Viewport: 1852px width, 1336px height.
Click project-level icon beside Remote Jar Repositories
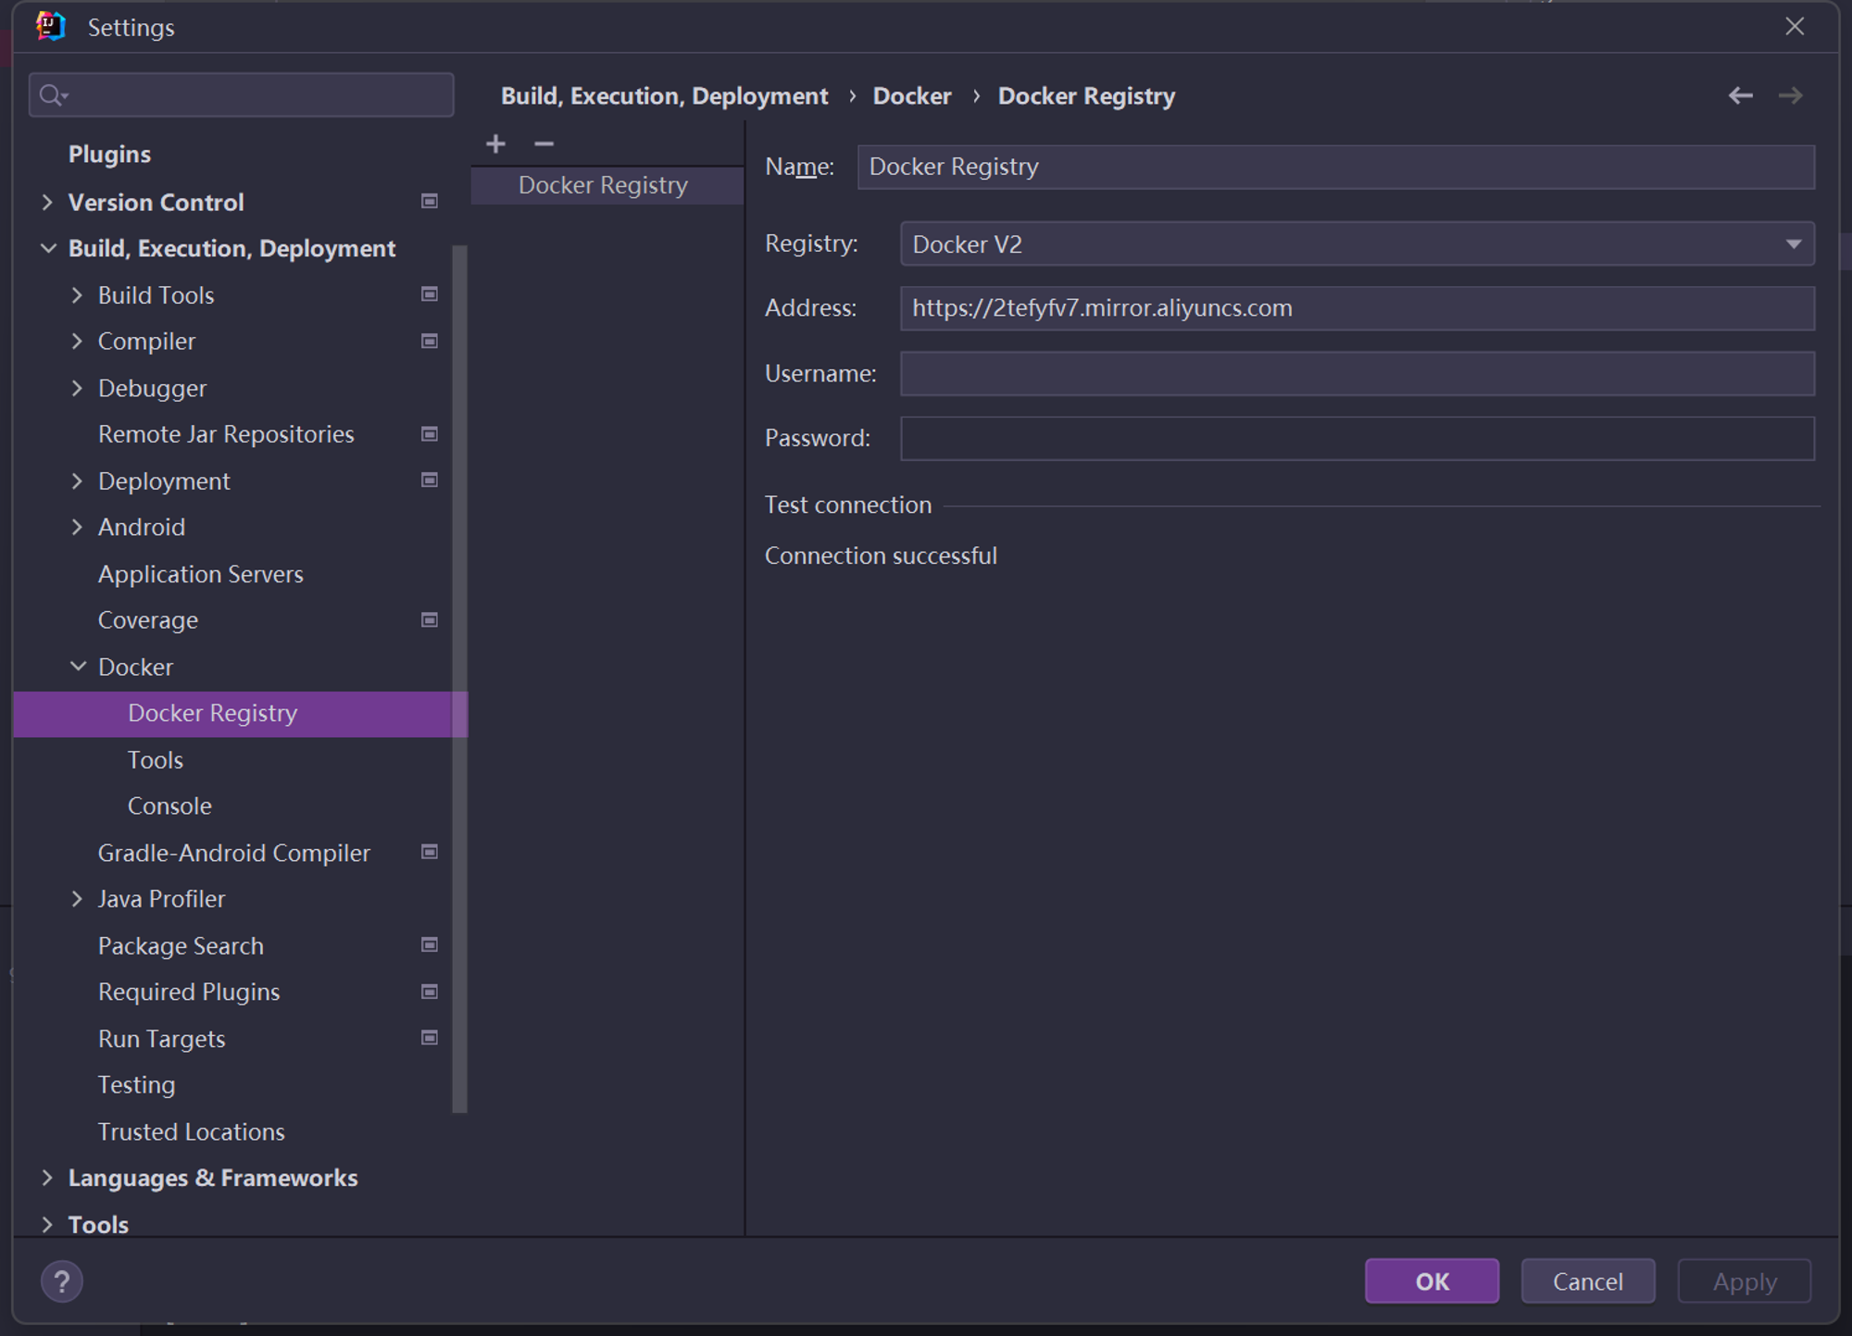tap(429, 433)
